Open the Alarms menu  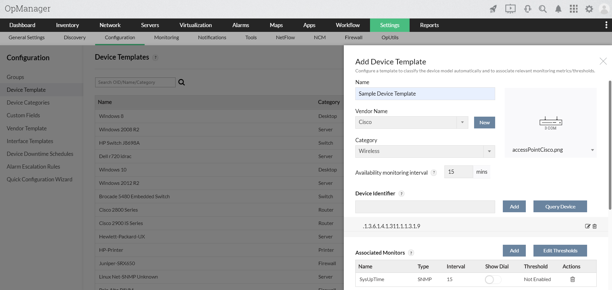240,25
